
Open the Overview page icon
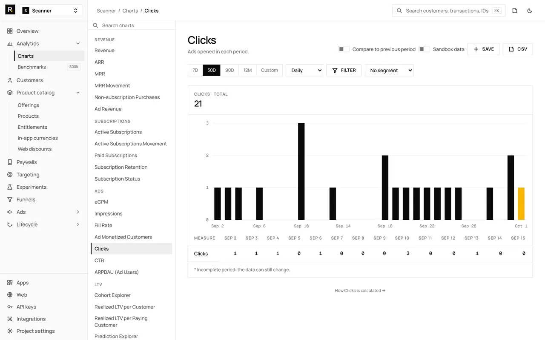10,31
